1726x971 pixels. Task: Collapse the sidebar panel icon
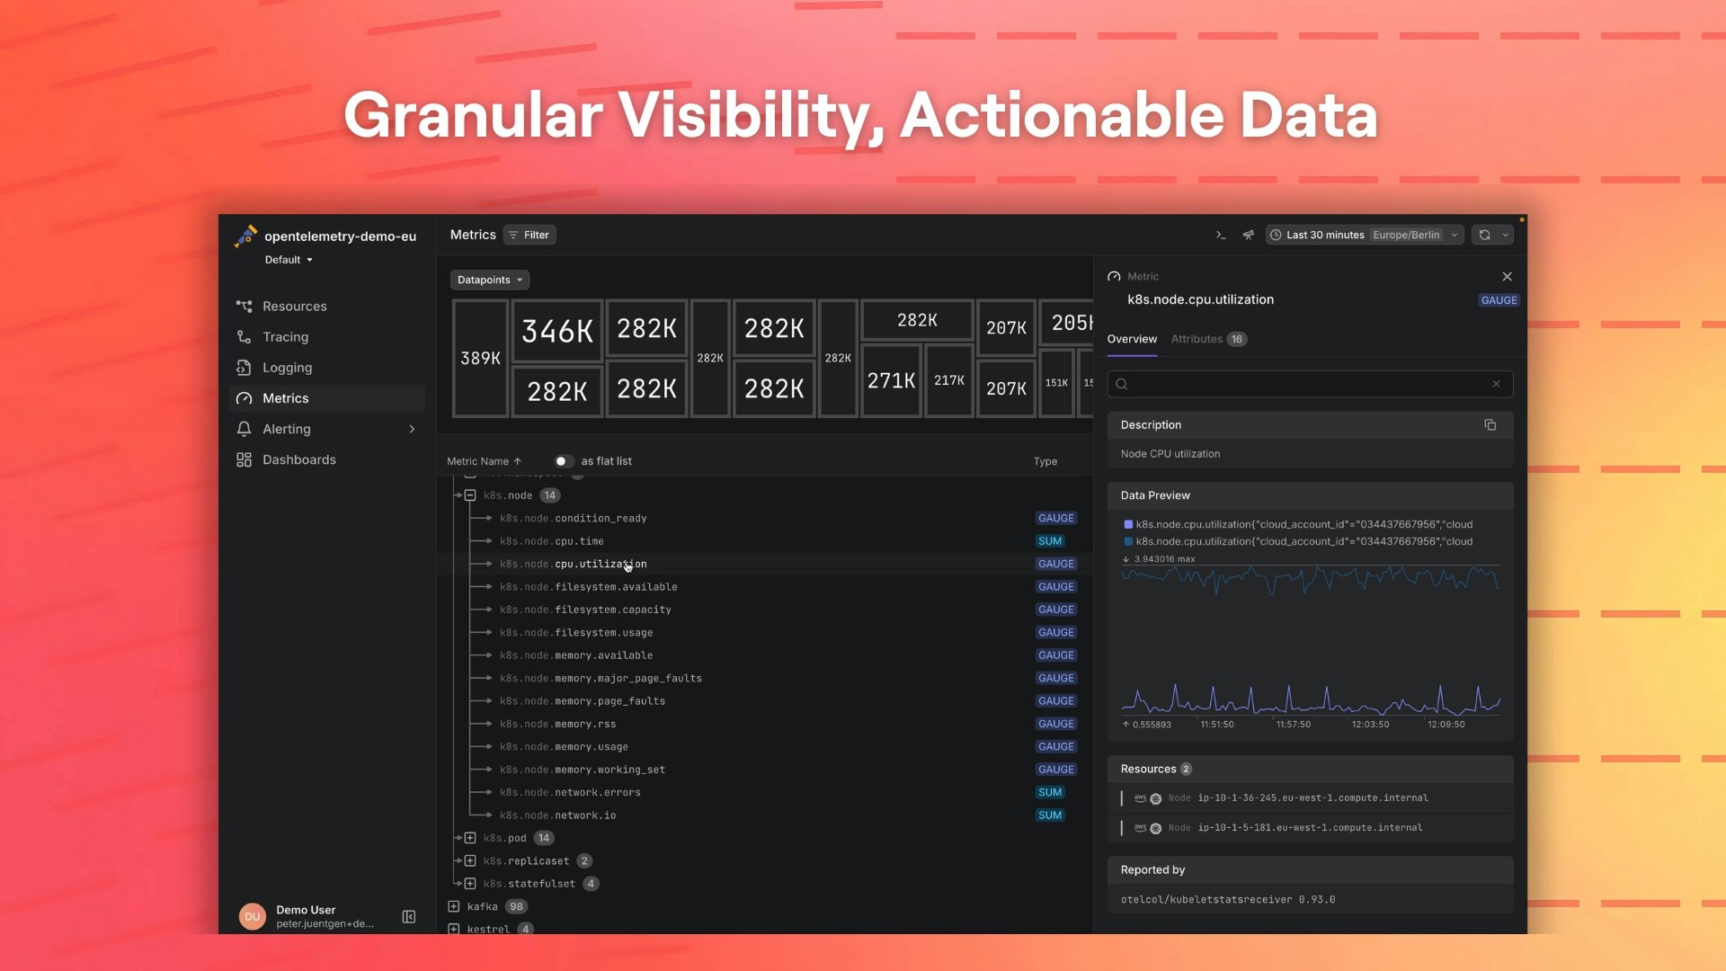click(x=408, y=917)
